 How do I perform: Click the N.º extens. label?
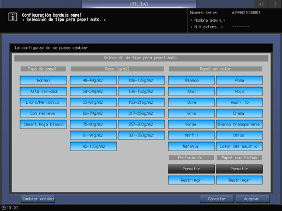[x=206, y=27]
